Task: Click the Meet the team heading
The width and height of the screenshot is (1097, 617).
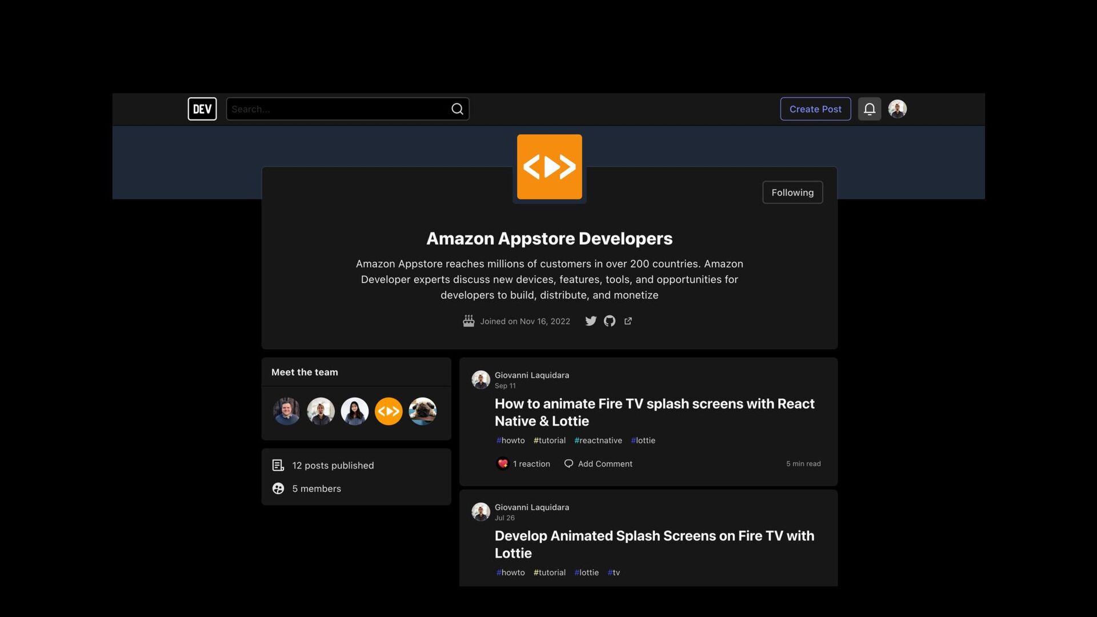Action: [305, 372]
